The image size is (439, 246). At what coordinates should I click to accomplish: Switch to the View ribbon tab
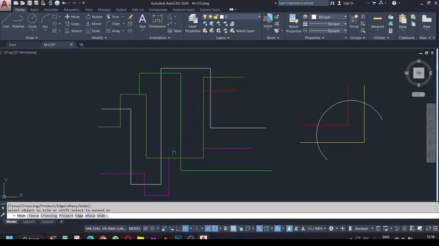coord(88,10)
